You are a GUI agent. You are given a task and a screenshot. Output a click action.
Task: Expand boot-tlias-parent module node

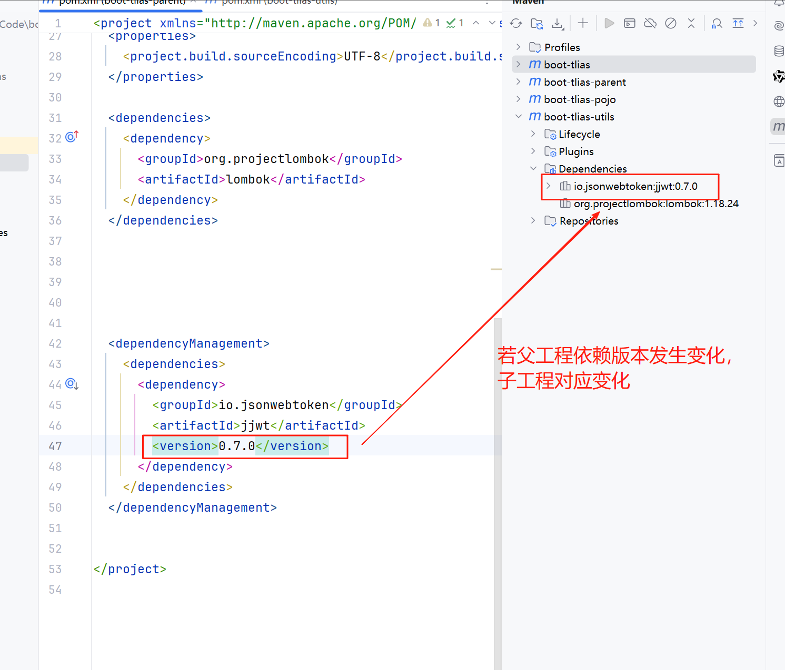(x=519, y=82)
